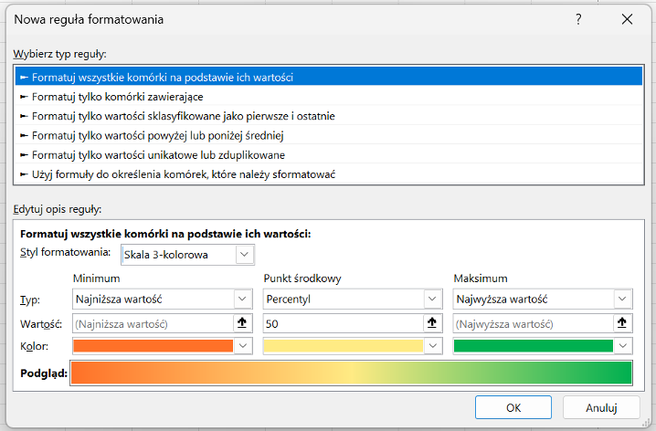Select rule Formatuj tylko komórki zawierające
656x431 pixels.
118,97
